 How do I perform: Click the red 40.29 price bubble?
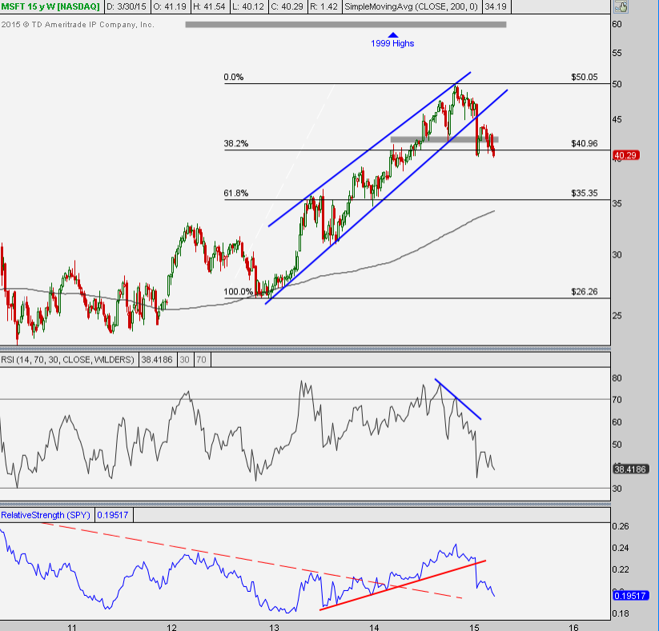click(625, 155)
